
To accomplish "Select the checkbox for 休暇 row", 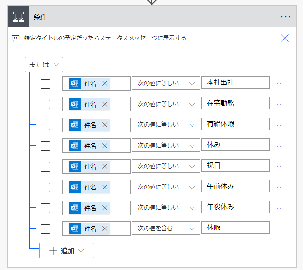I will 45,229.
